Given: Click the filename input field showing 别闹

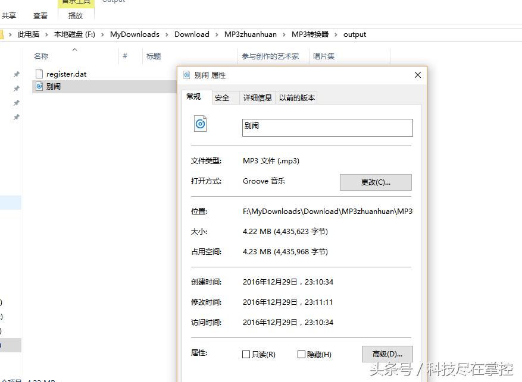Looking at the screenshot, I should pyautogui.click(x=327, y=127).
